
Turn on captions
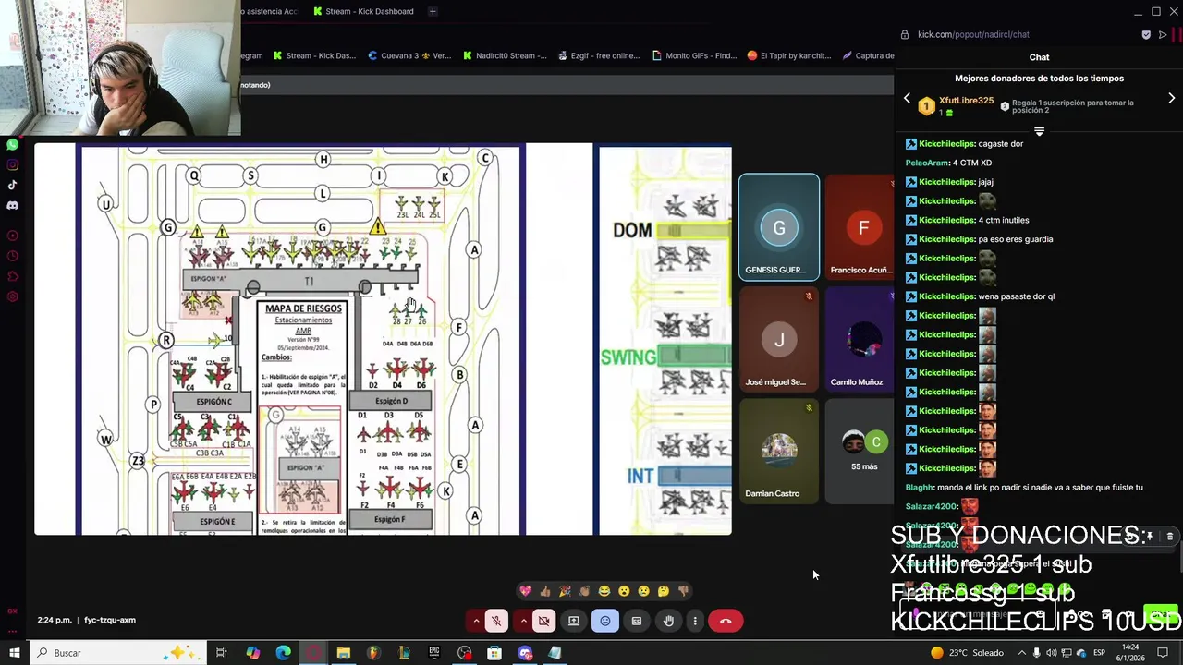pos(637,621)
